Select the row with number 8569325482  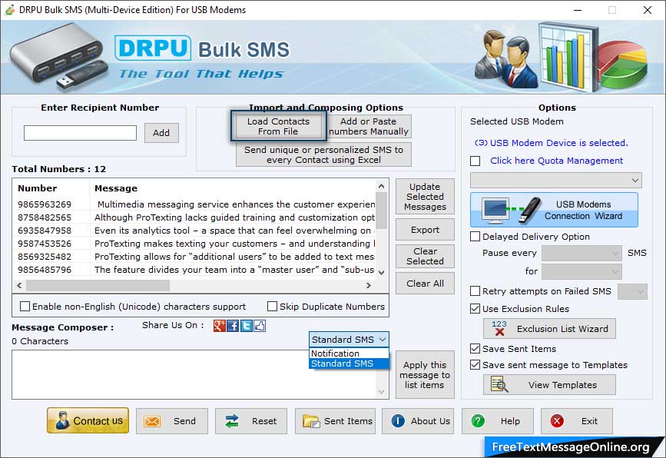tap(195, 257)
